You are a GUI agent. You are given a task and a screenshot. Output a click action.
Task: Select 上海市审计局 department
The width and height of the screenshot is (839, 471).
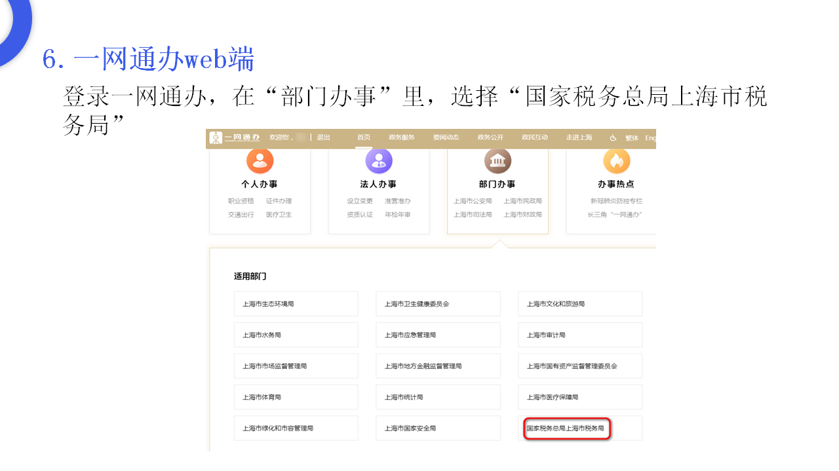pyautogui.click(x=580, y=335)
